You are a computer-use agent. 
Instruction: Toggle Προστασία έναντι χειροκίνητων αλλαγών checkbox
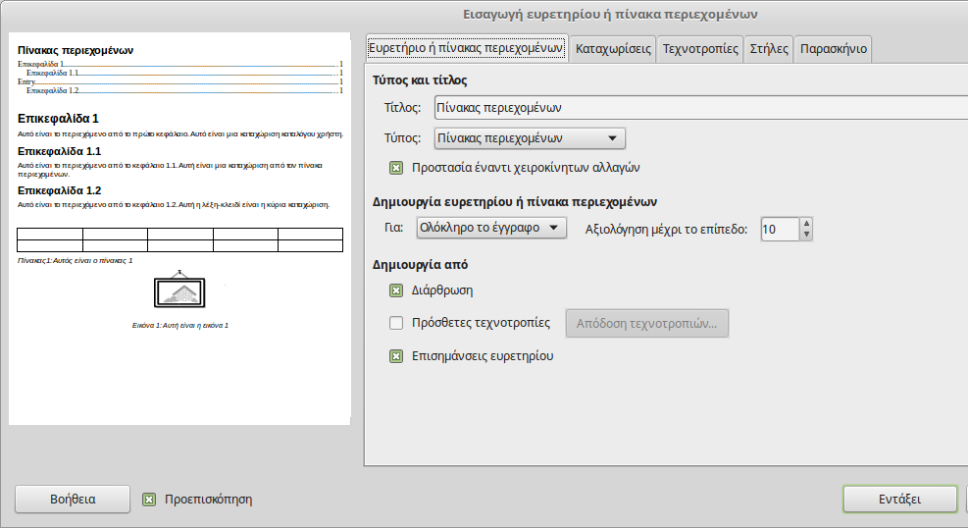click(396, 168)
